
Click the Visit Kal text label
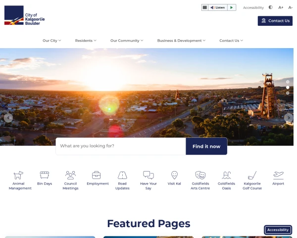point(174,184)
